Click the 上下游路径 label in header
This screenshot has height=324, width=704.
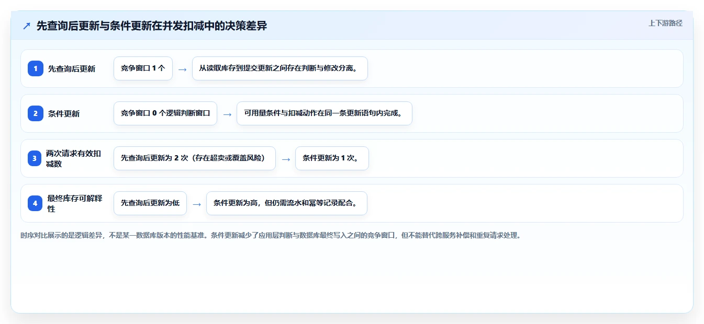point(665,23)
